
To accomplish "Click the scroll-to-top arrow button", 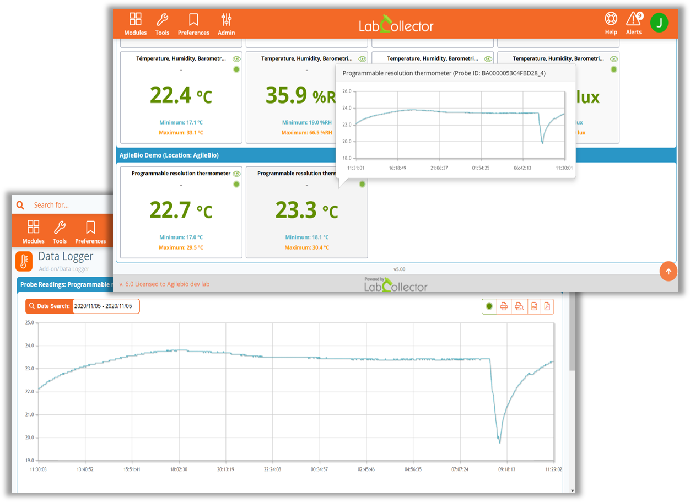I will 669,271.
